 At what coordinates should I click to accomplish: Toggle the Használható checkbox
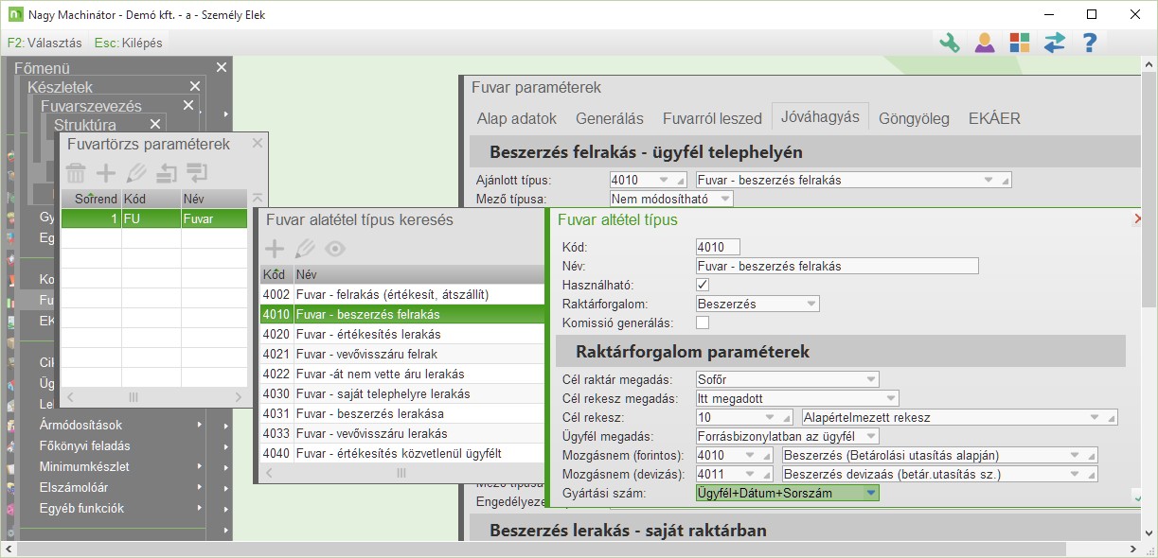[x=703, y=285]
